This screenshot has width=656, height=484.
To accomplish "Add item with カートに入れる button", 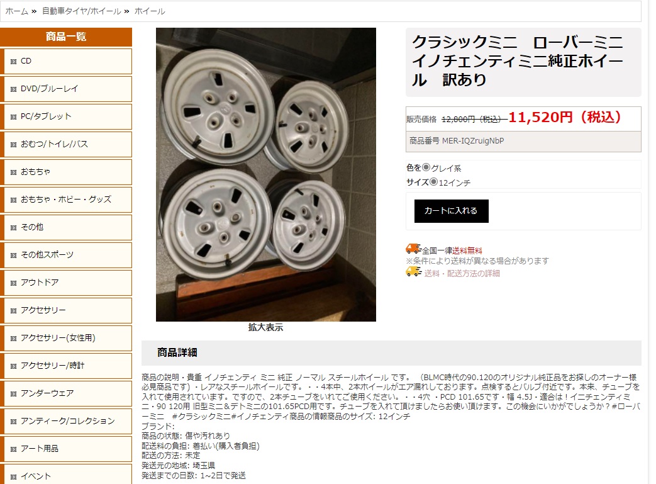I will [452, 211].
